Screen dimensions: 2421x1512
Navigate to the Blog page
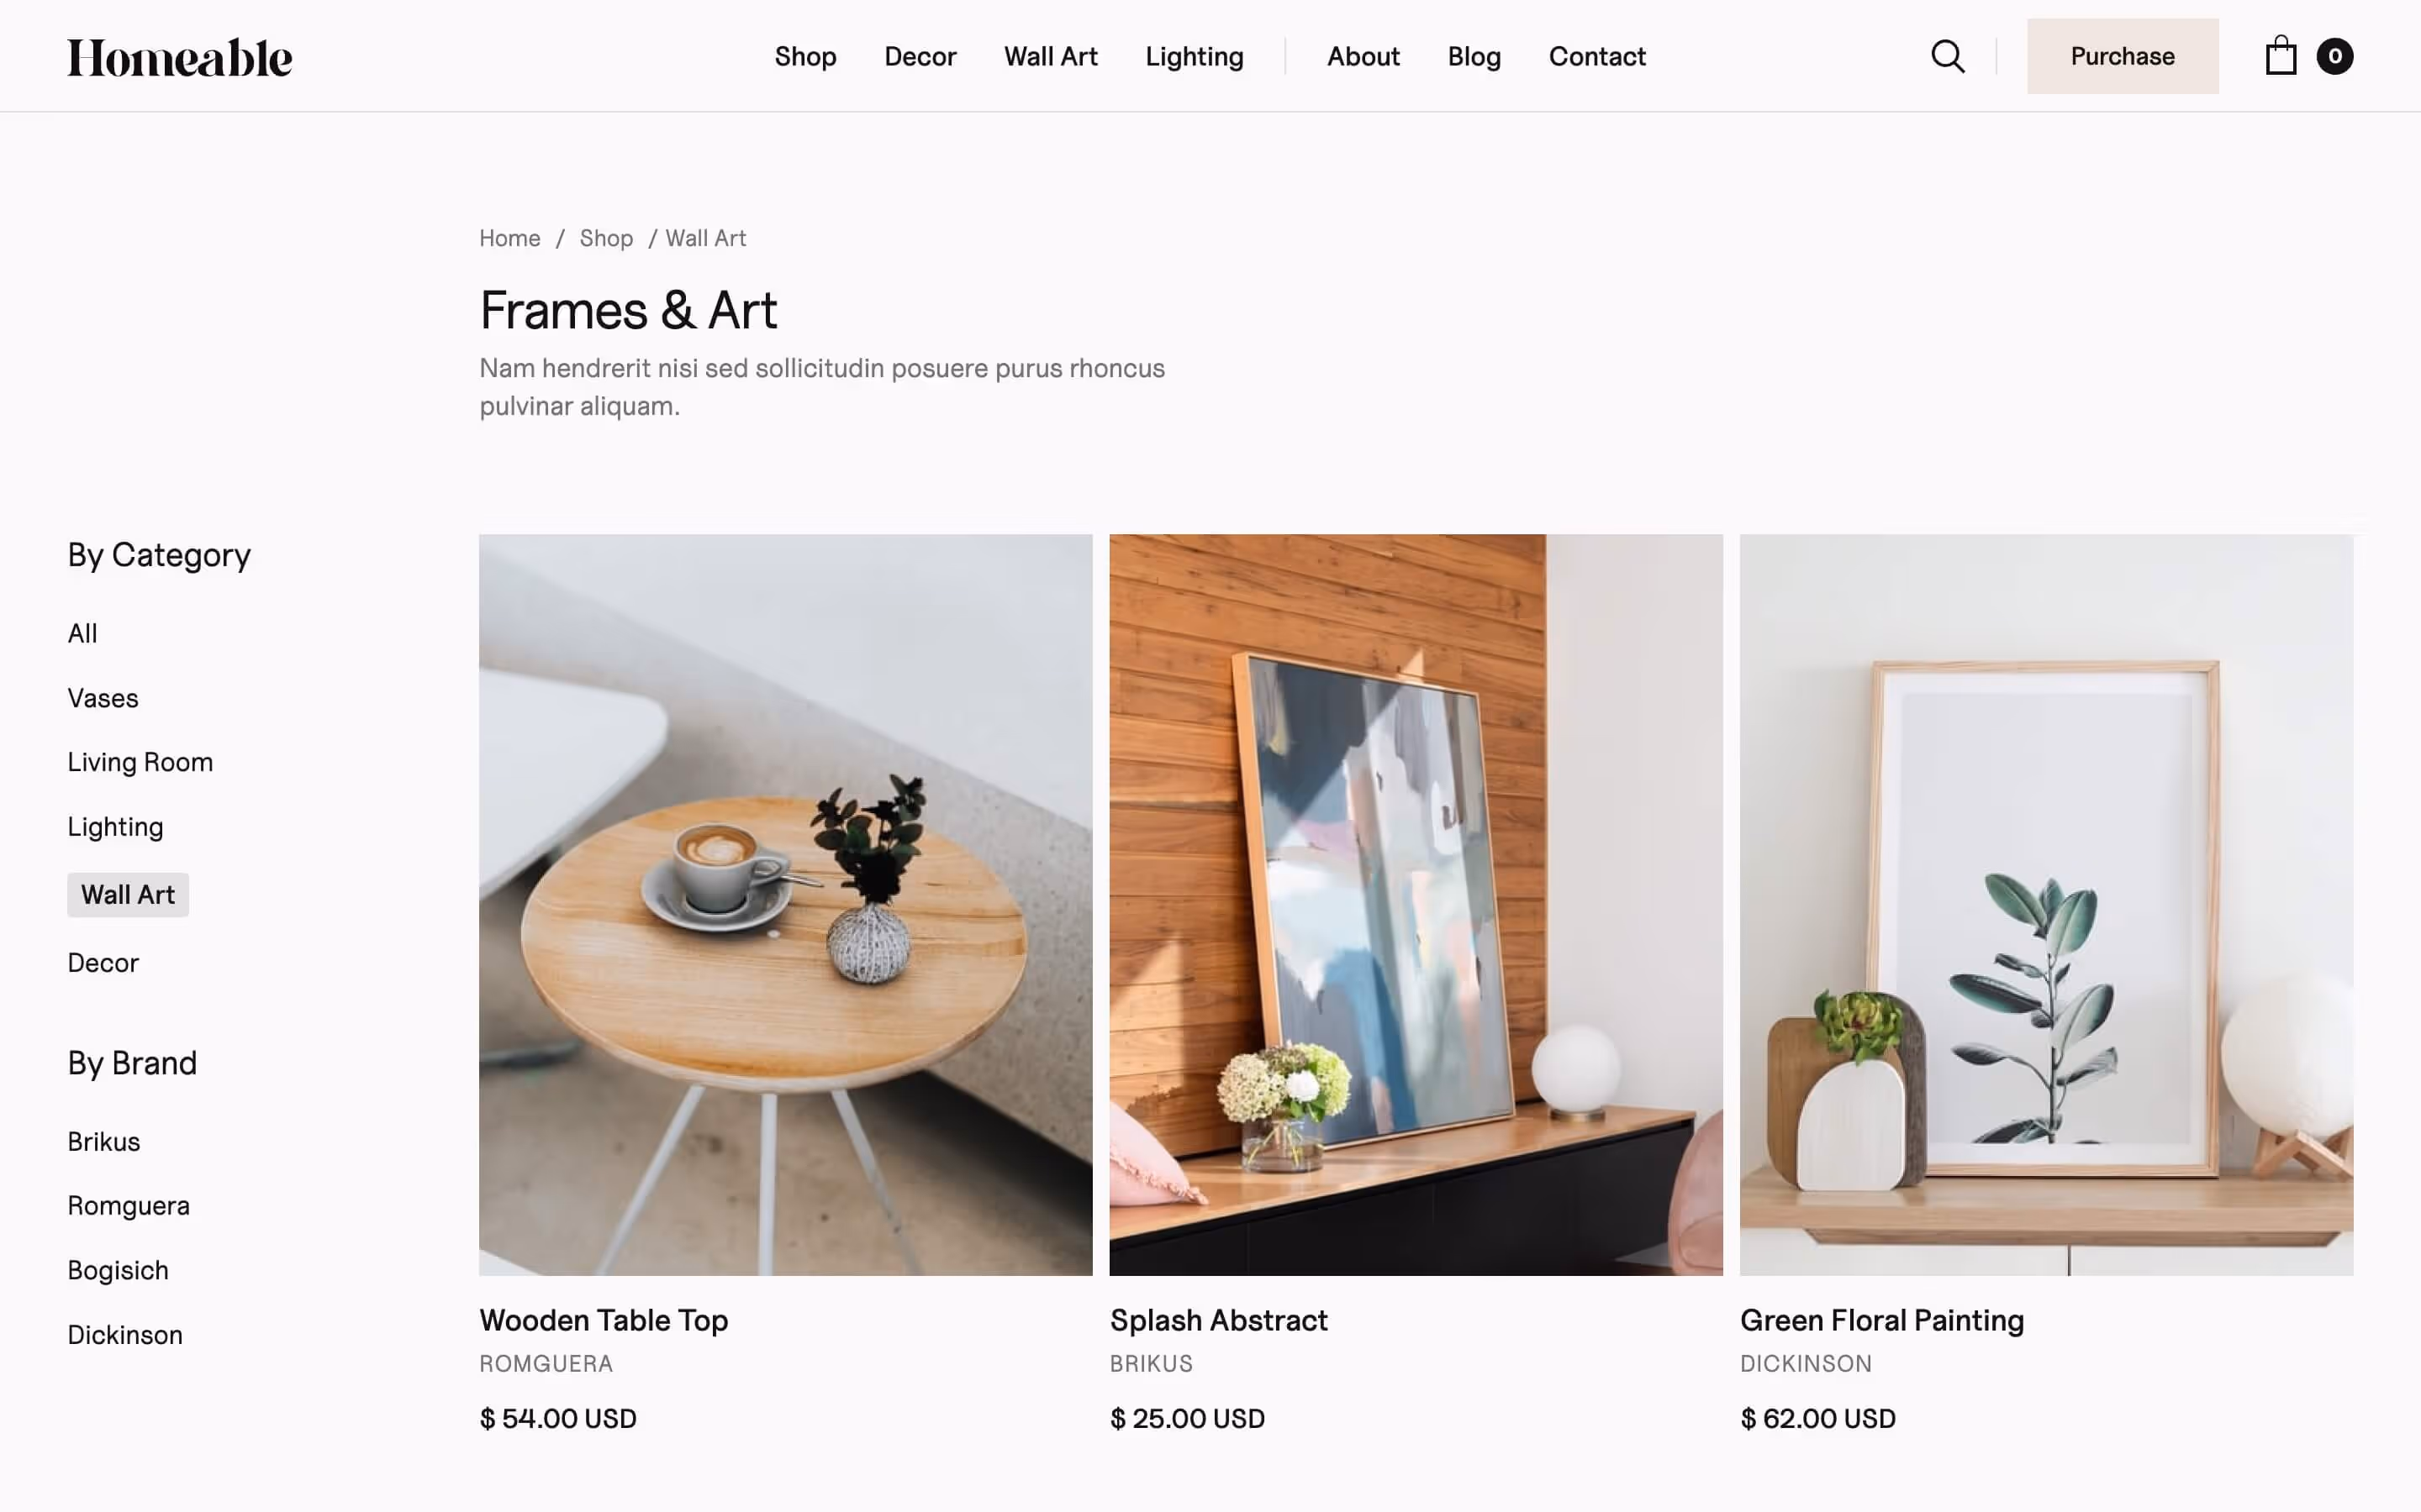point(1474,57)
